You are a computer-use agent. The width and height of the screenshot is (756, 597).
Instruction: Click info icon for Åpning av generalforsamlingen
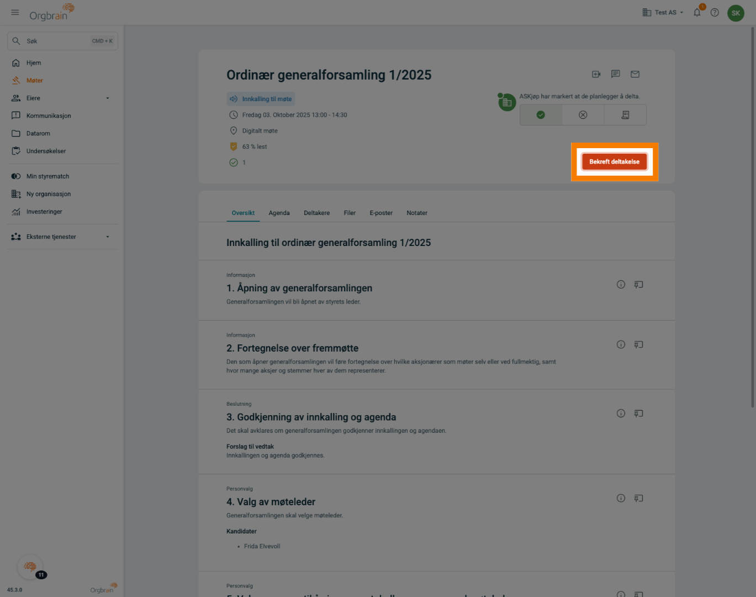coord(621,285)
